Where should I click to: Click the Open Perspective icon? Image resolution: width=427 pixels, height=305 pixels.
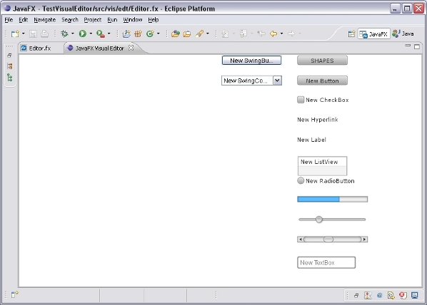[x=351, y=33]
